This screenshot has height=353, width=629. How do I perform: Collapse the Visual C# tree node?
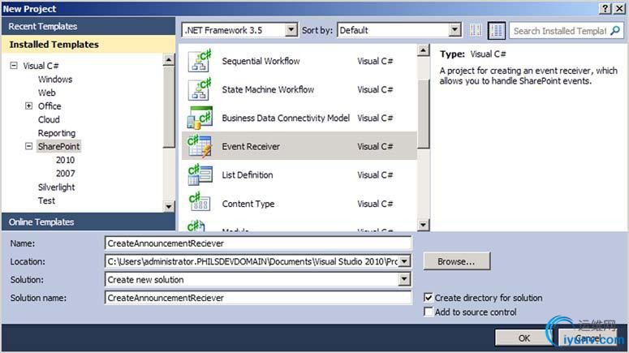click(x=14, y=66)
